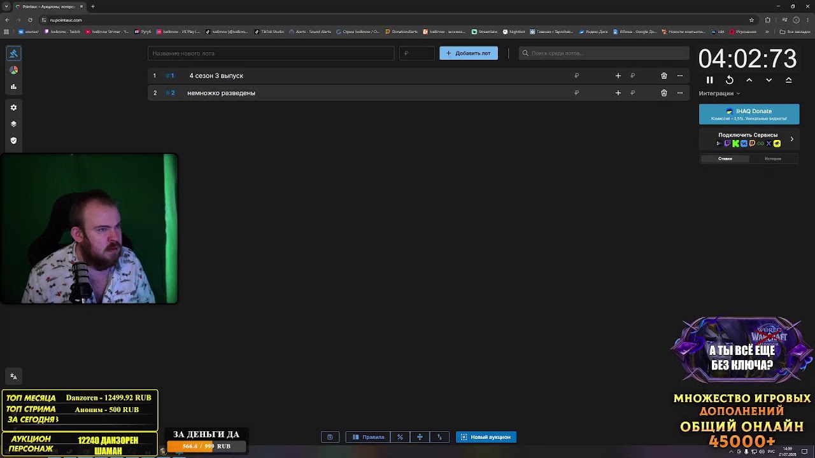Delete the lot "немножко разведены"
Image resolution: width=815 pixels, height=458 pixels.
click(x=664, y=93)
